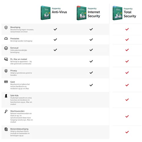Click the Anti-Virus product title
Image resolution: width=142 pixels, height=142 pixels.
59,12
